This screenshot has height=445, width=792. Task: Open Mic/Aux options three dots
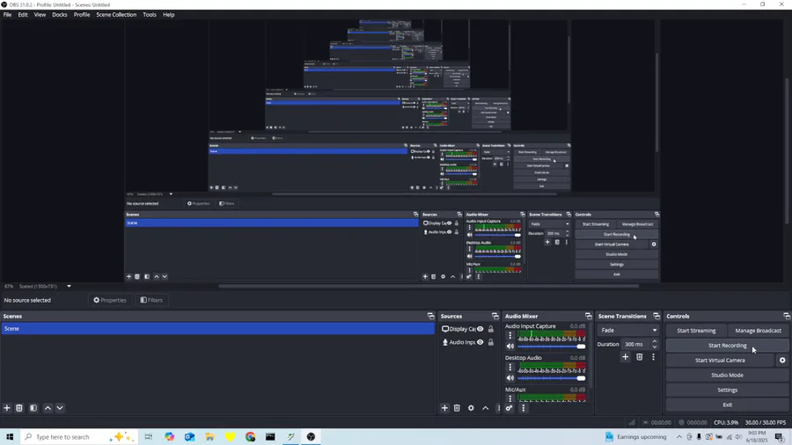coord(510,398)
